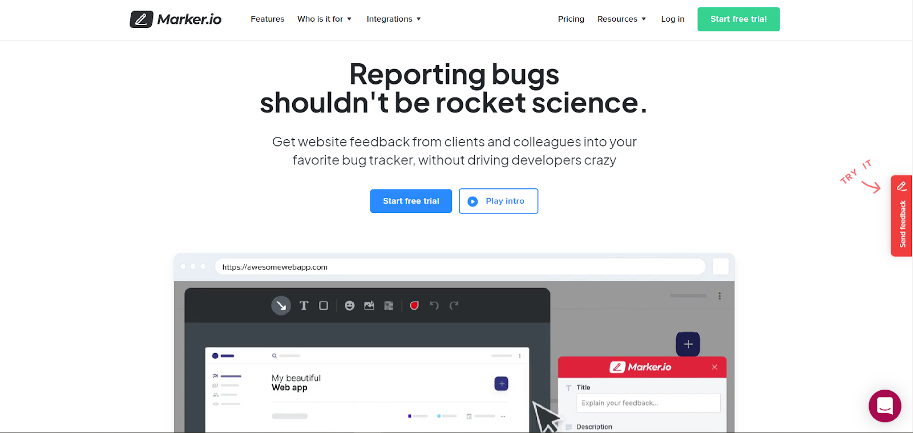
Task: Select the image insert tool
Action: (x=369, y=306)
